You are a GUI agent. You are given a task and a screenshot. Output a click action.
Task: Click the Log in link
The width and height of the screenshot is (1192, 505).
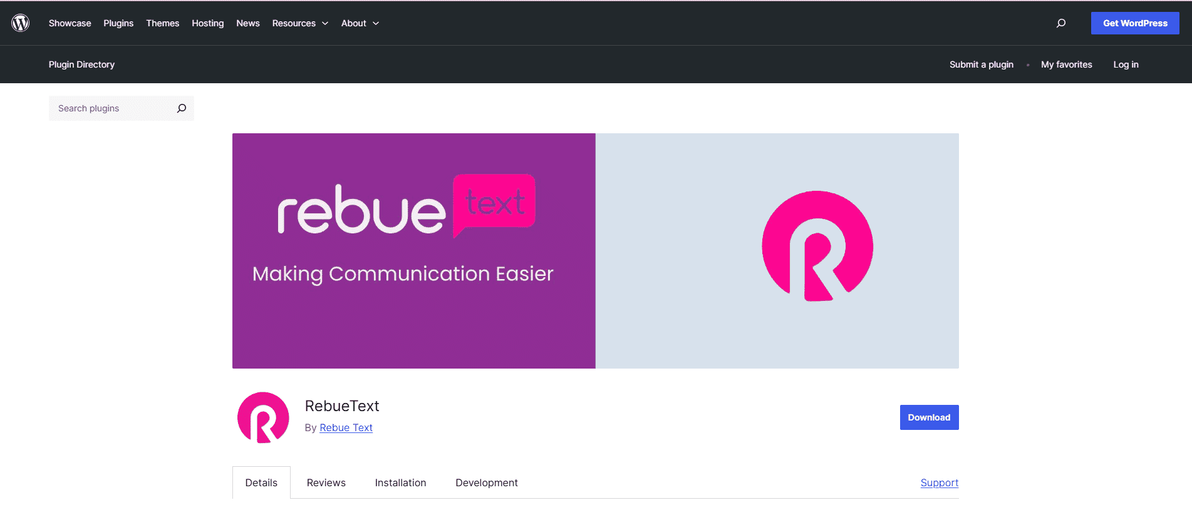pyautogui.click(x=1126, y=64)
